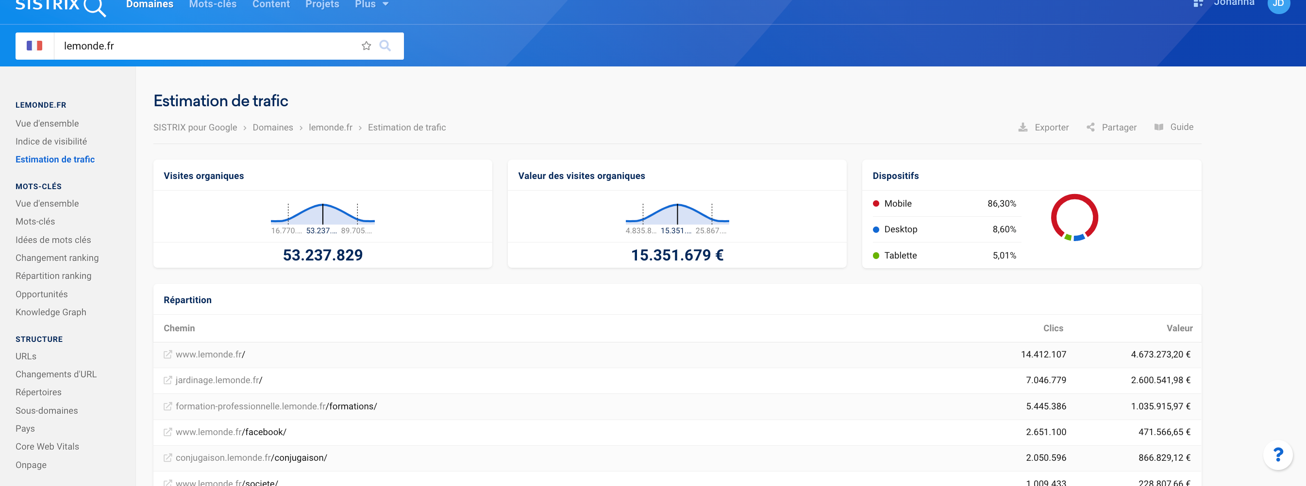
Task: Go to Domaines breadcrumb link
Action: tap(273, 128)
